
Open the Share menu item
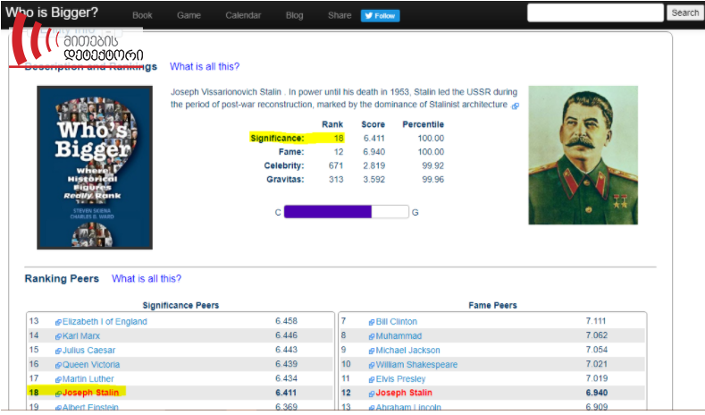[340, 15]
